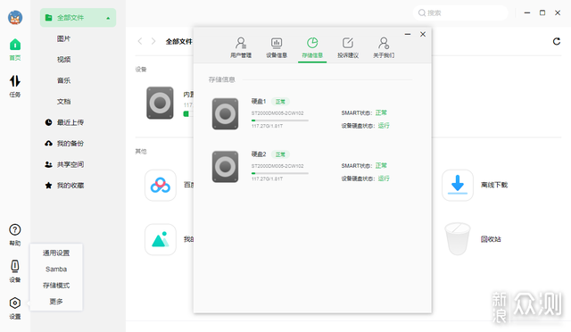This screenshot has height=332, width=571.
Task: Click the search input field
Action: click(460, 12)
